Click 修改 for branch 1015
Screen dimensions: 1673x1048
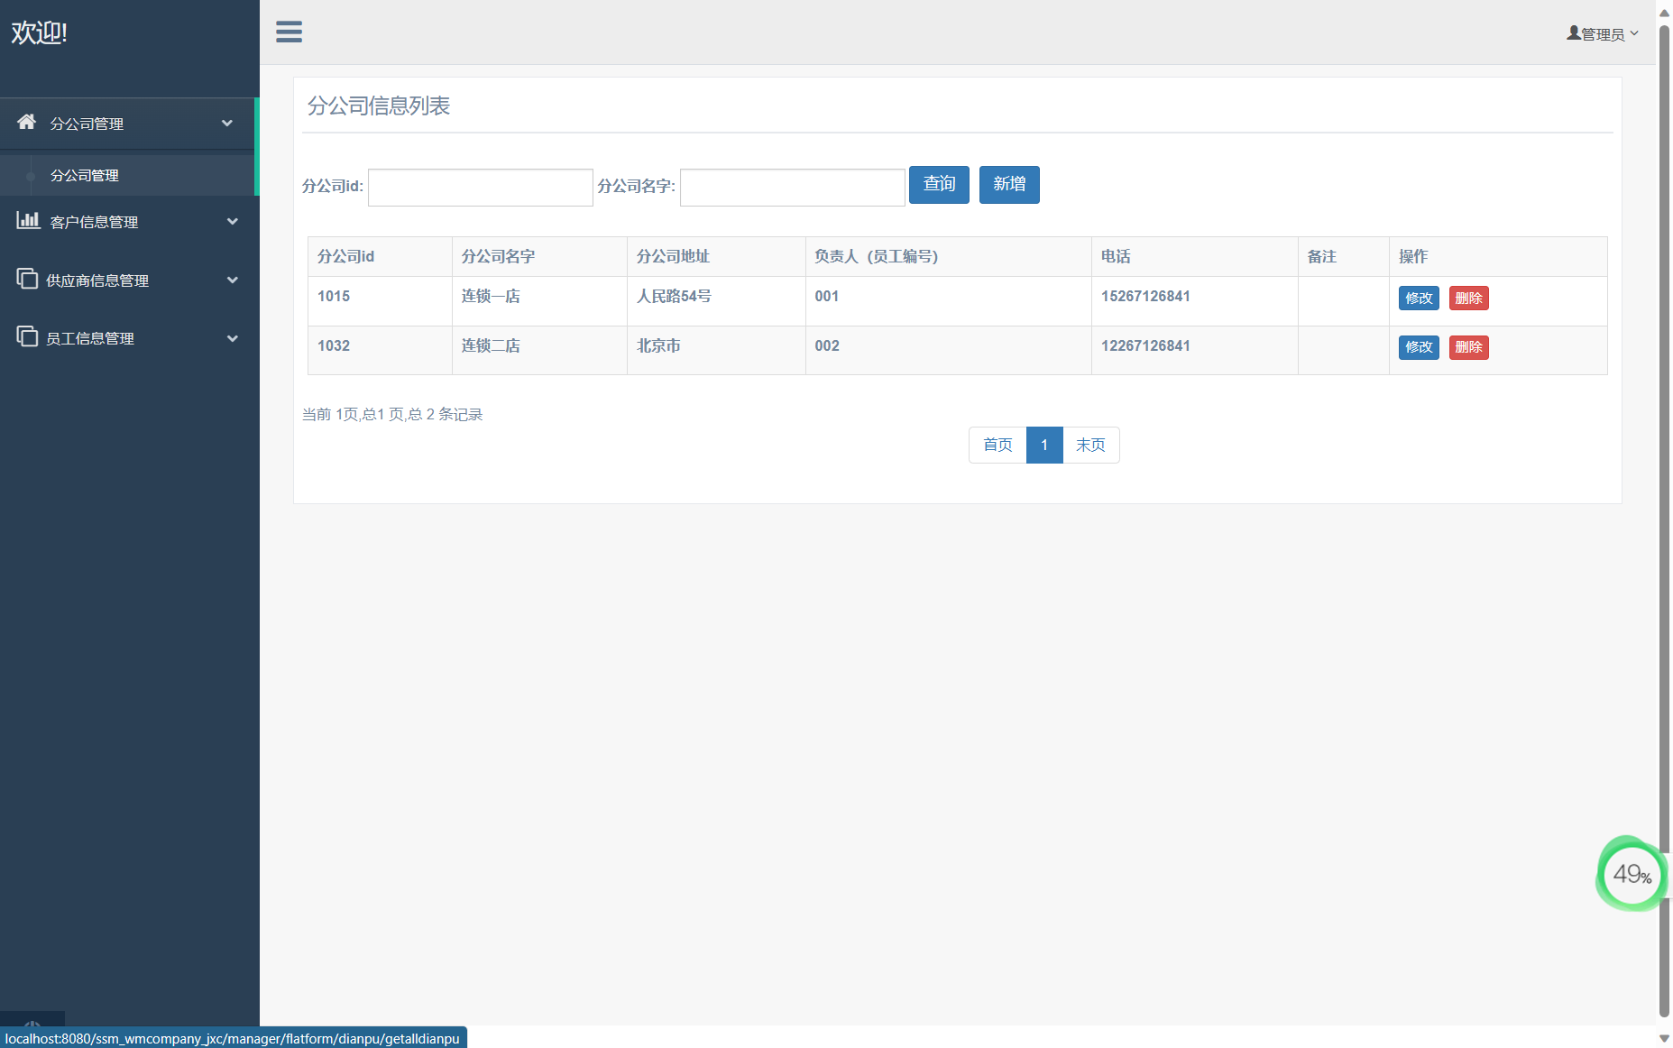(x=1419, y=299)
